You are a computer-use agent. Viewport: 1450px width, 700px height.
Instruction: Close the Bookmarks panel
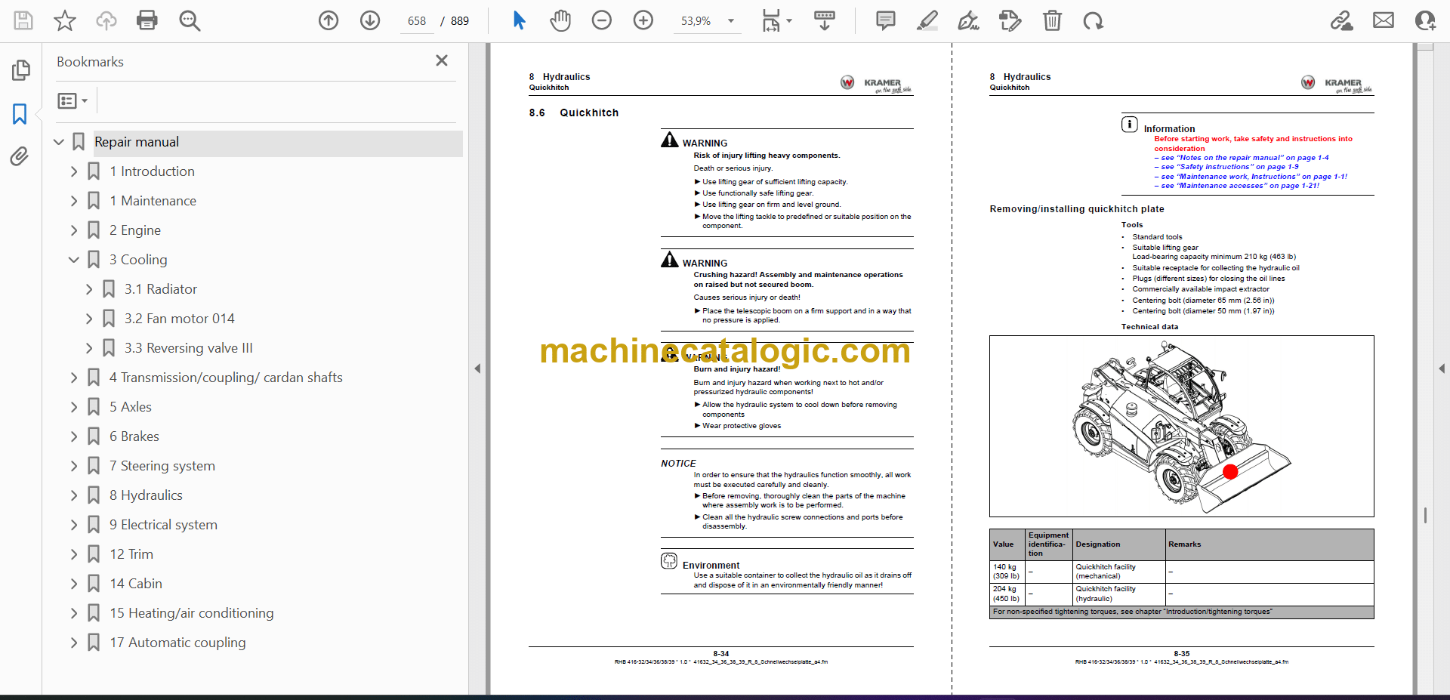coord(442,60)
